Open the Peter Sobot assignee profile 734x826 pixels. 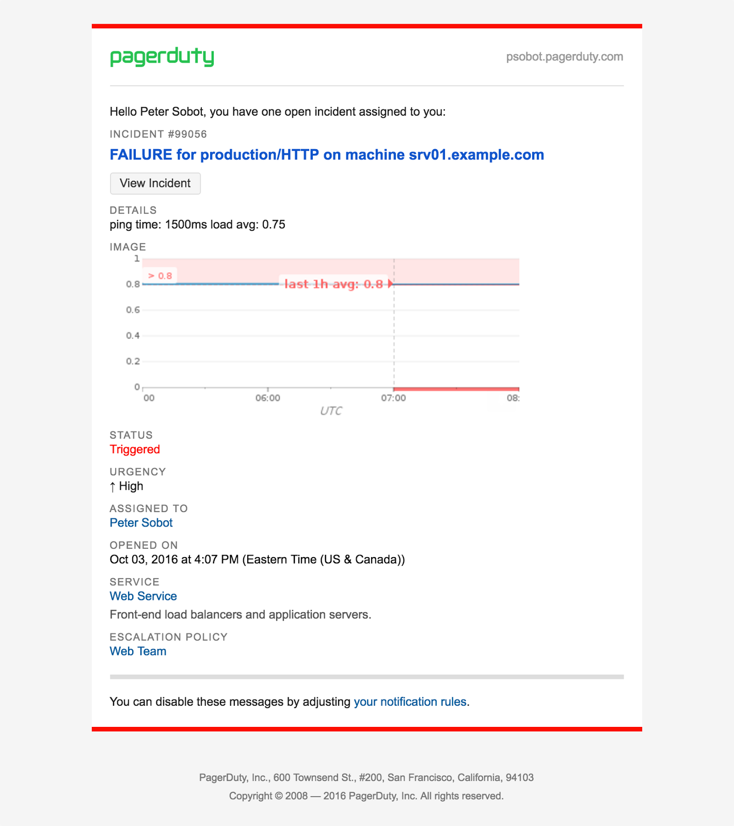coord(140,523)
